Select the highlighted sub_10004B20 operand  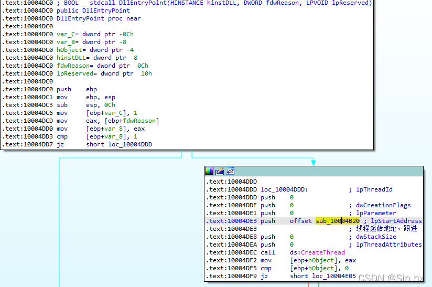tap(338, 221)
